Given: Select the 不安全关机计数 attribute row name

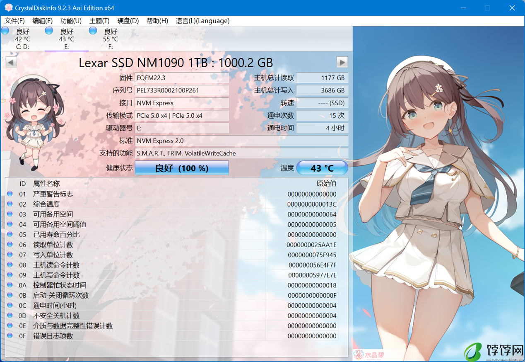Looking at the screenshot, I should 56,316.
